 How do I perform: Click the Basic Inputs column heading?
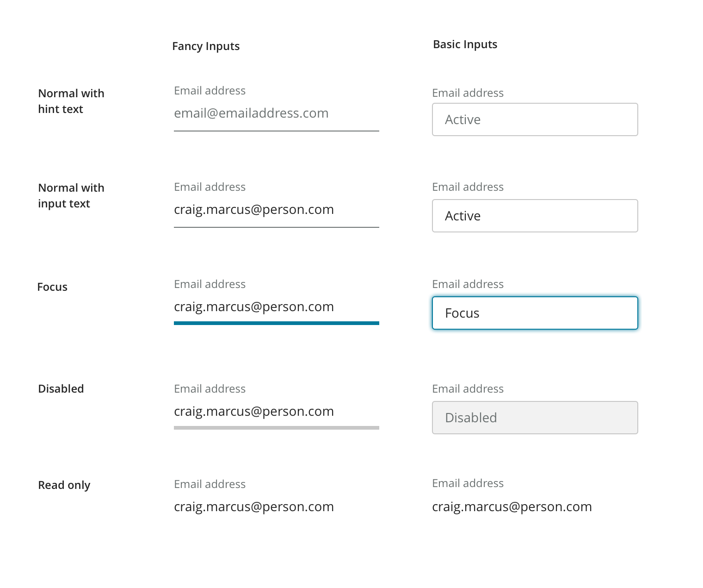pos(465,44)
